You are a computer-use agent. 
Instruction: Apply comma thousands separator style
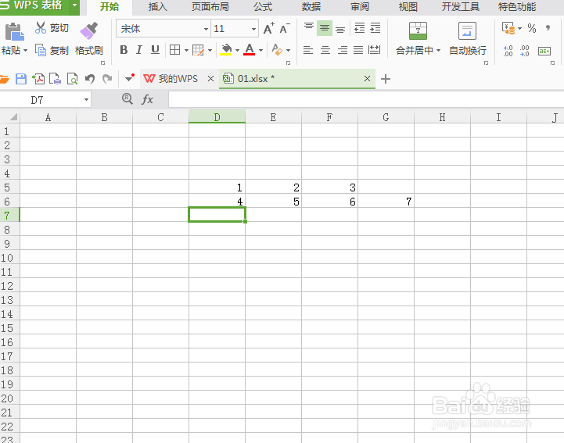point(548,28)
